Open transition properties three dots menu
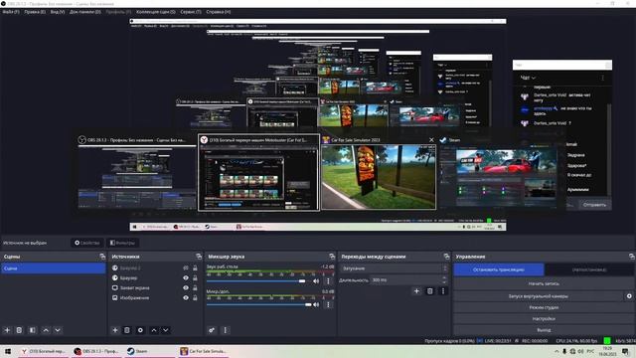This screenshot has width=636, height=358. pos(443,291)
